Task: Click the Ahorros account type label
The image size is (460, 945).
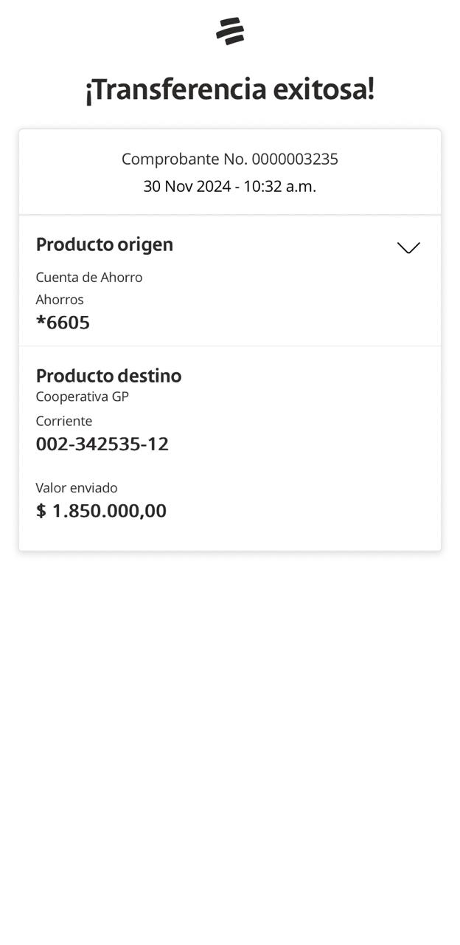Action: tap(60, 299)
